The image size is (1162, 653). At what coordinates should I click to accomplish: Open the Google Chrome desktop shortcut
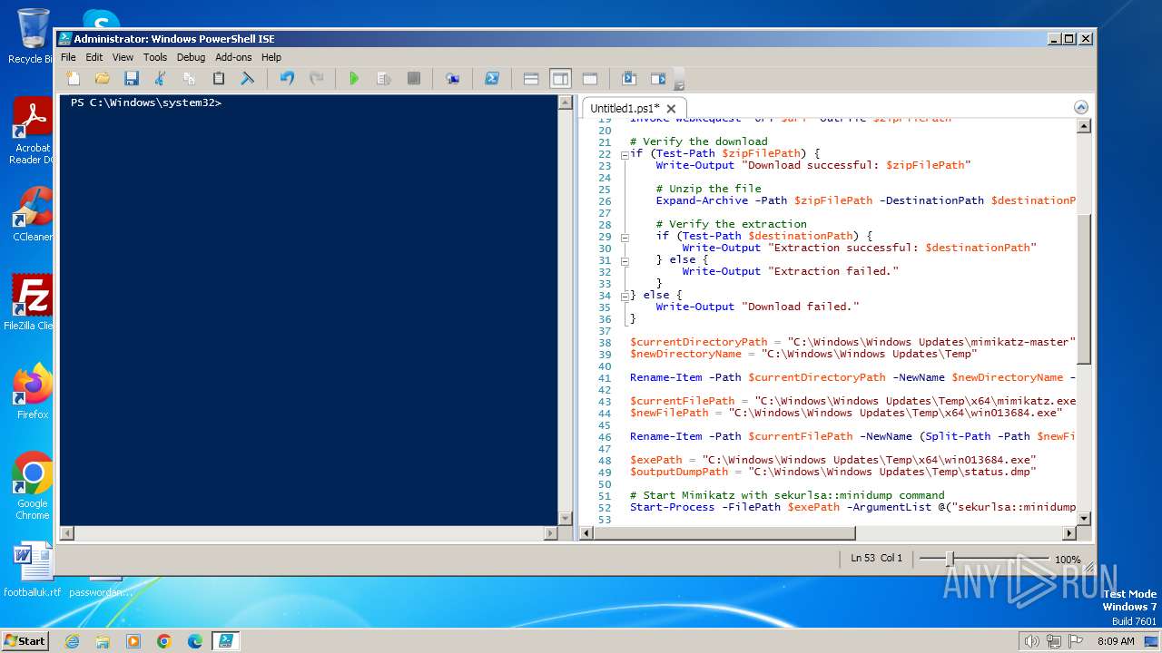click(x=33, y=486)
